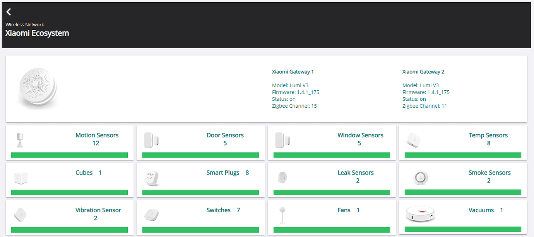Click the Motion Sensors progress bar
The width and height of the screenshot is (534, 237).
(70, 155)
